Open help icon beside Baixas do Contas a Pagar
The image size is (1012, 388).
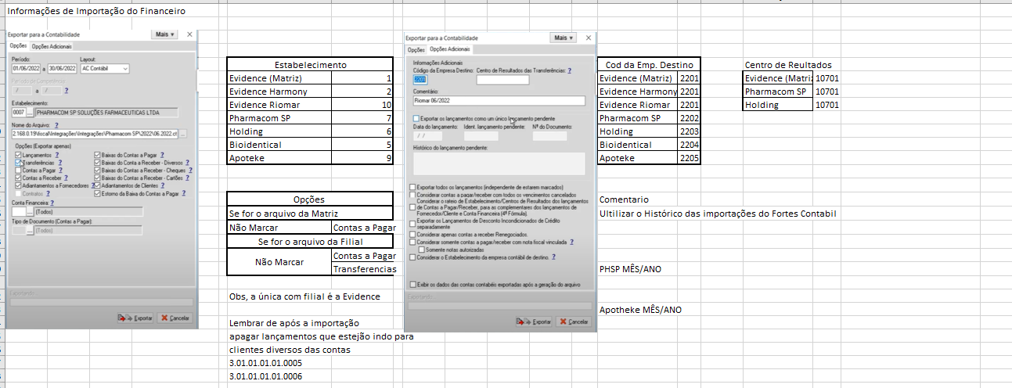pos(162,155)
